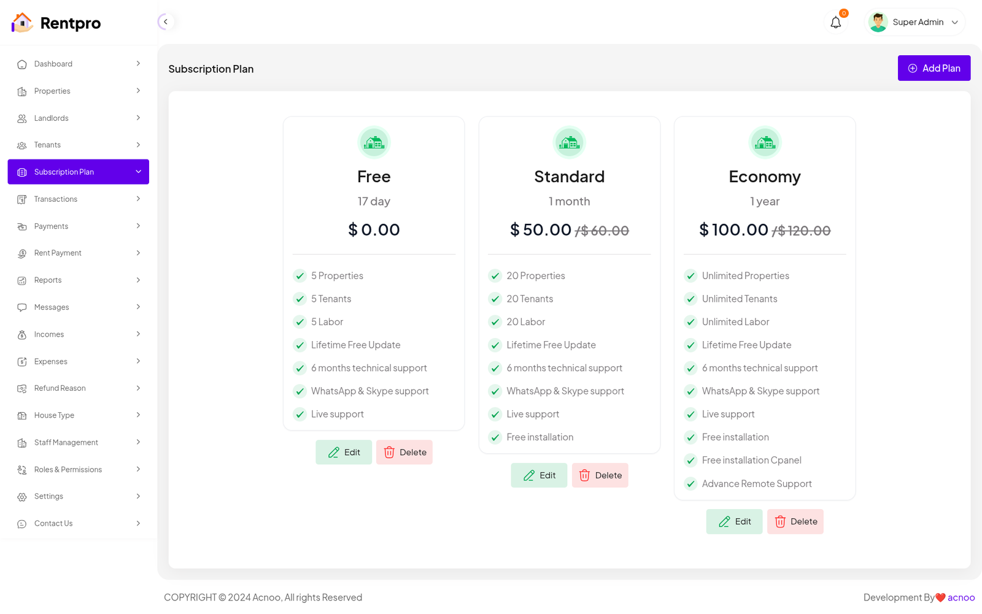Expand the Reports menu chevron
Viewport: 982px width, 614px height.
tap(138, 280)
